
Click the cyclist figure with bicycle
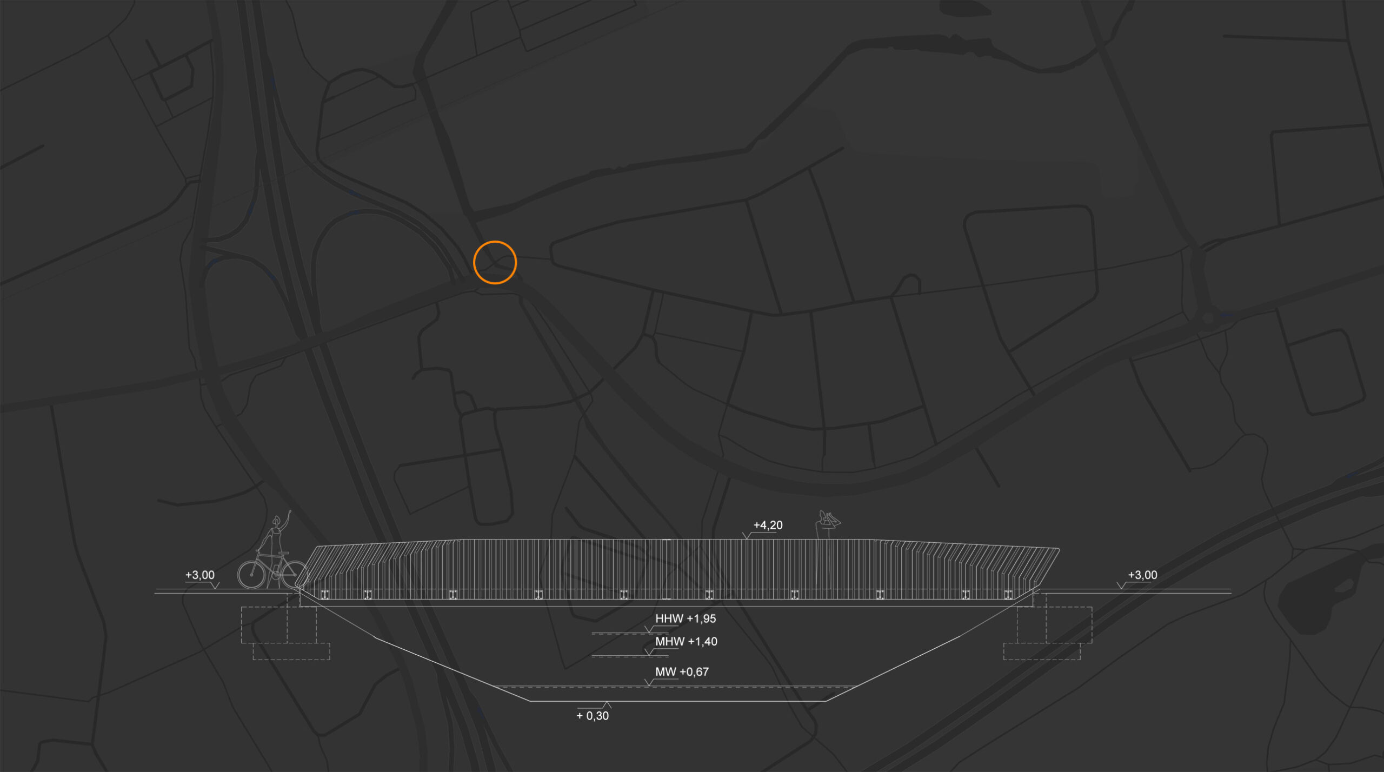tap(272, 550)
